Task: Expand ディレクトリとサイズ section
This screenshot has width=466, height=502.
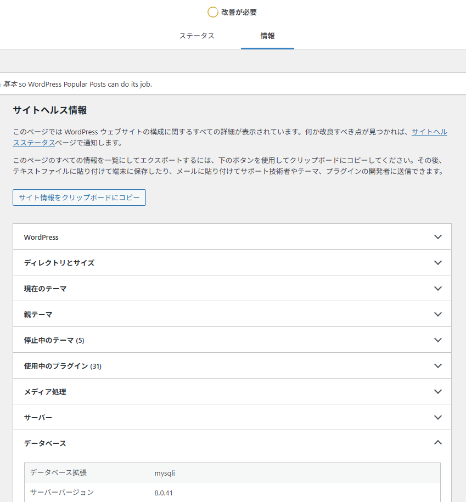Action: pos(232,263)
